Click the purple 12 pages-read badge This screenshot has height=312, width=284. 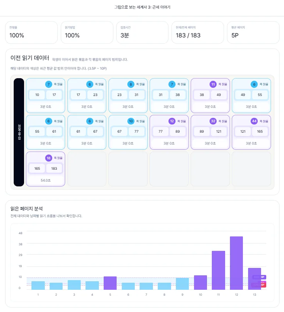click(x=172, y=121)
